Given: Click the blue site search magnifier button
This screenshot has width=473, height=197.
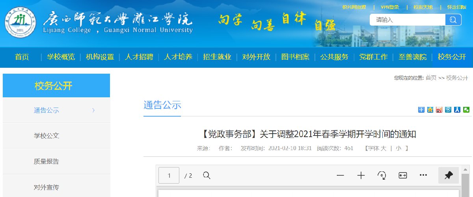Looking at the screenshot, I should [453, 20].
